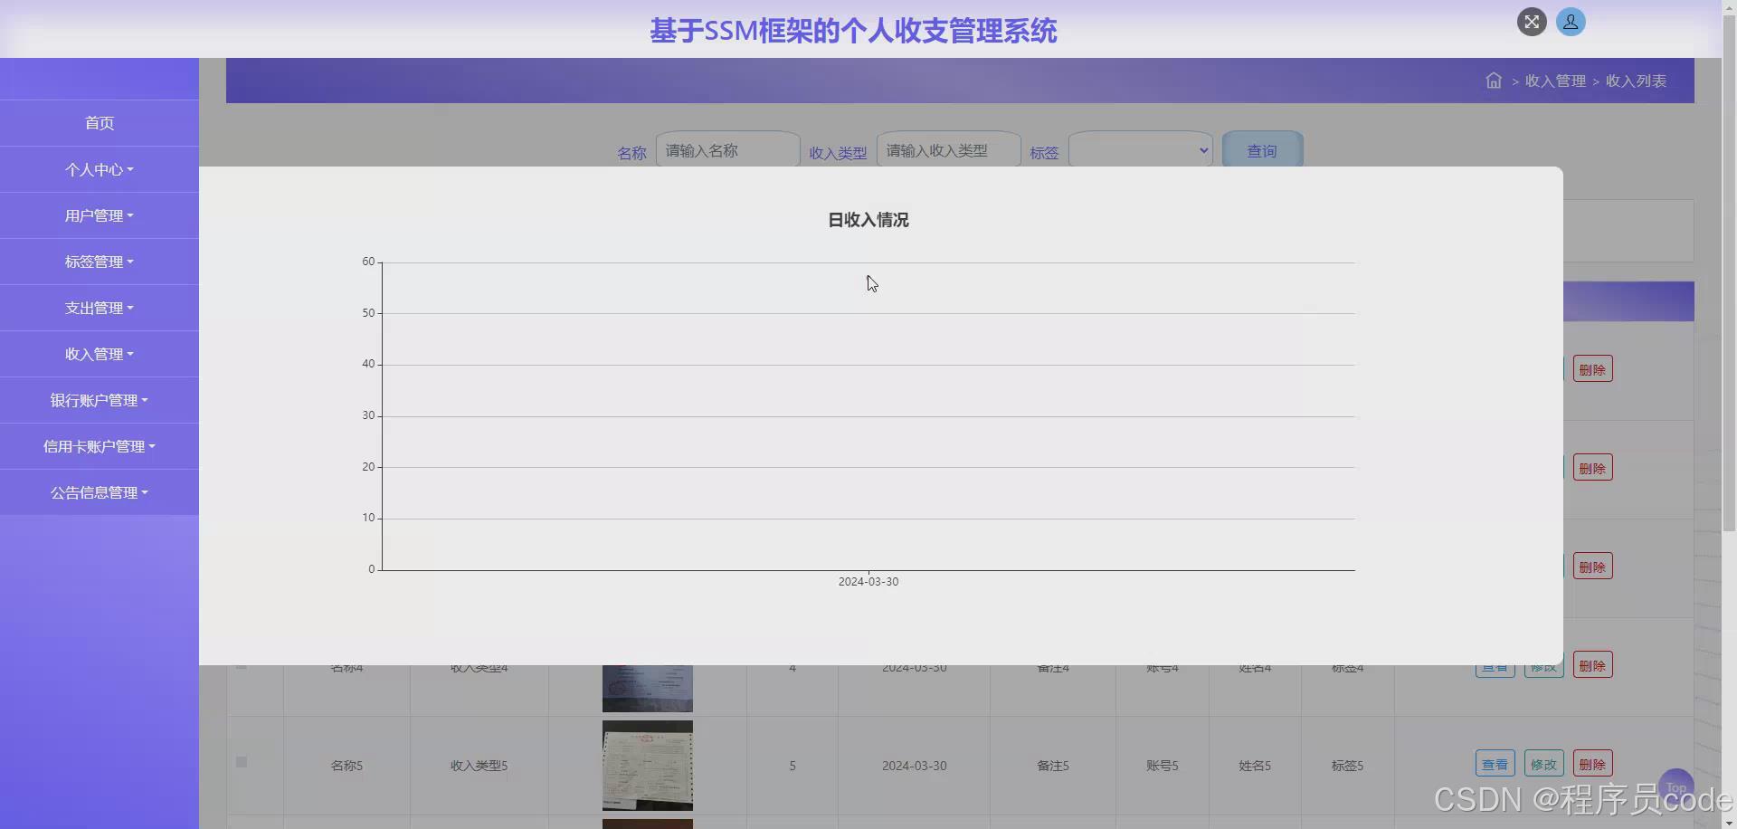Viewport: 1737px width, 829px height.
Task: Open the user avatar profile icon
Action: coord(1571,22)
